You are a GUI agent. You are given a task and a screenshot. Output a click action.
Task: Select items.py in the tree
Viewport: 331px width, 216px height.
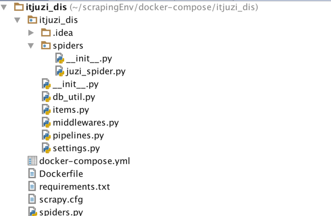pyautogui.click(x=71, y=110)
